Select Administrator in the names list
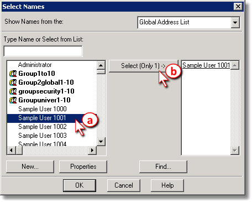Image resolution: width=252 pixels, height=202 pixels. pyautogui.click(x=35, y=65)
